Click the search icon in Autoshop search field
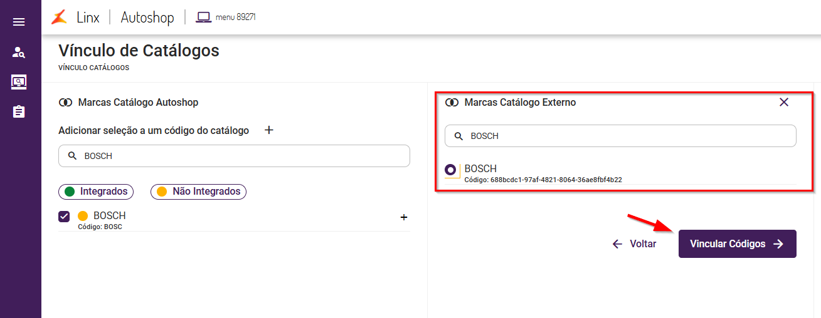This screenshot has width=821, height=318. (x=72, y=156)
